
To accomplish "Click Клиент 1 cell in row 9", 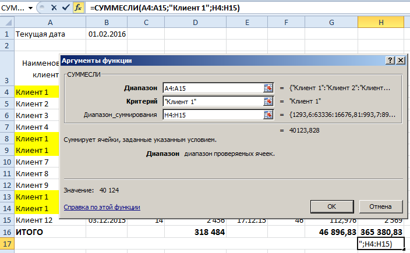I will coord(37,150).
